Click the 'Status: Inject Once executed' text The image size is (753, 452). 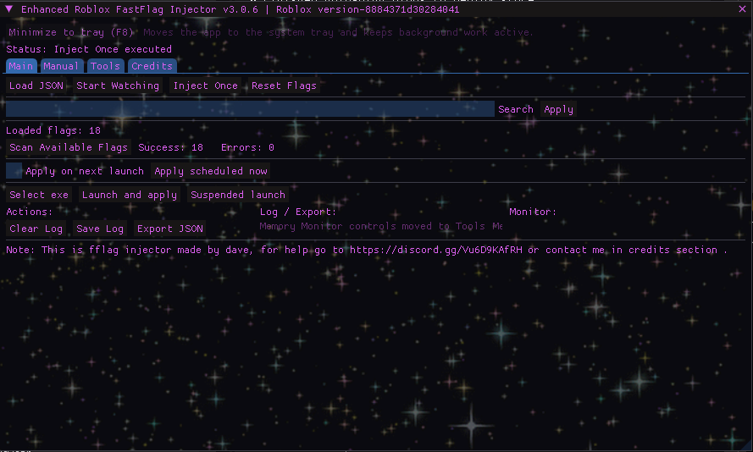[89, 49]
